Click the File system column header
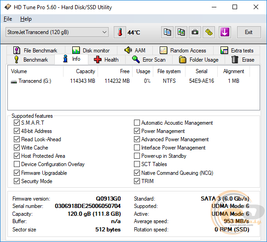The height and width of the screenshot is (242, 267). coord(169,71)
